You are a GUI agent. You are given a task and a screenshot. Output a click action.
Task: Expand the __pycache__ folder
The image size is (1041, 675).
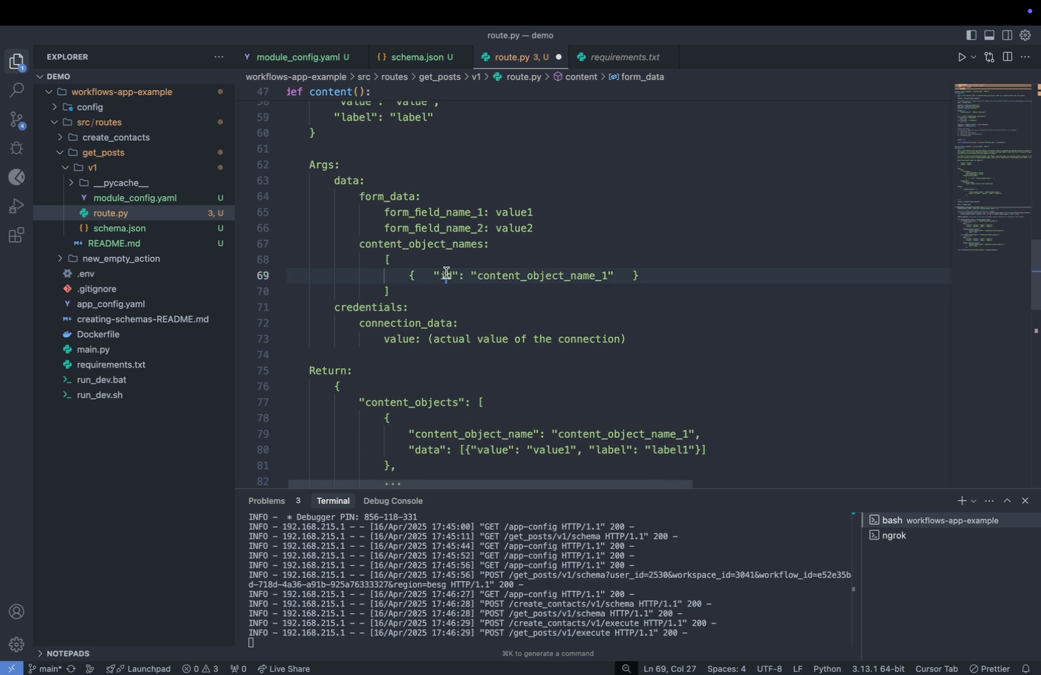coord(120,183)
